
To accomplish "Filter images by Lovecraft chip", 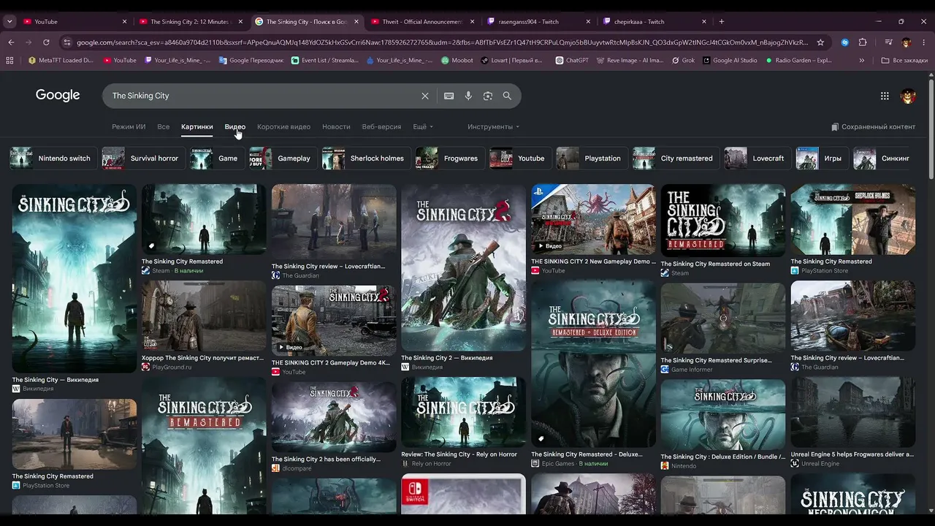I will pos(757,158).
